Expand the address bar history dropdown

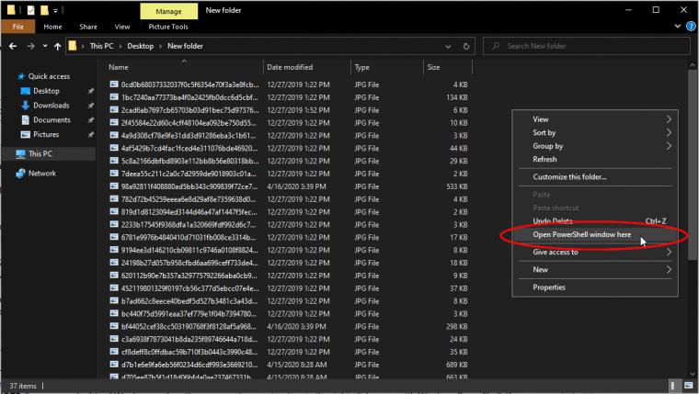(448, 46)
